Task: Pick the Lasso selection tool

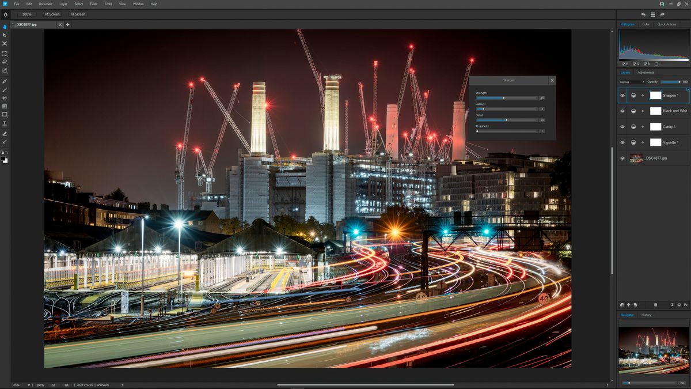Action: [5, 62]
